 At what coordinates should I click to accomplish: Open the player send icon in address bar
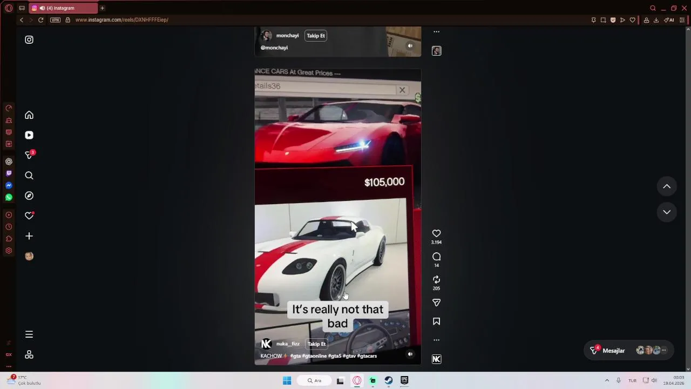pyautogui.click(x=622, y=20)
